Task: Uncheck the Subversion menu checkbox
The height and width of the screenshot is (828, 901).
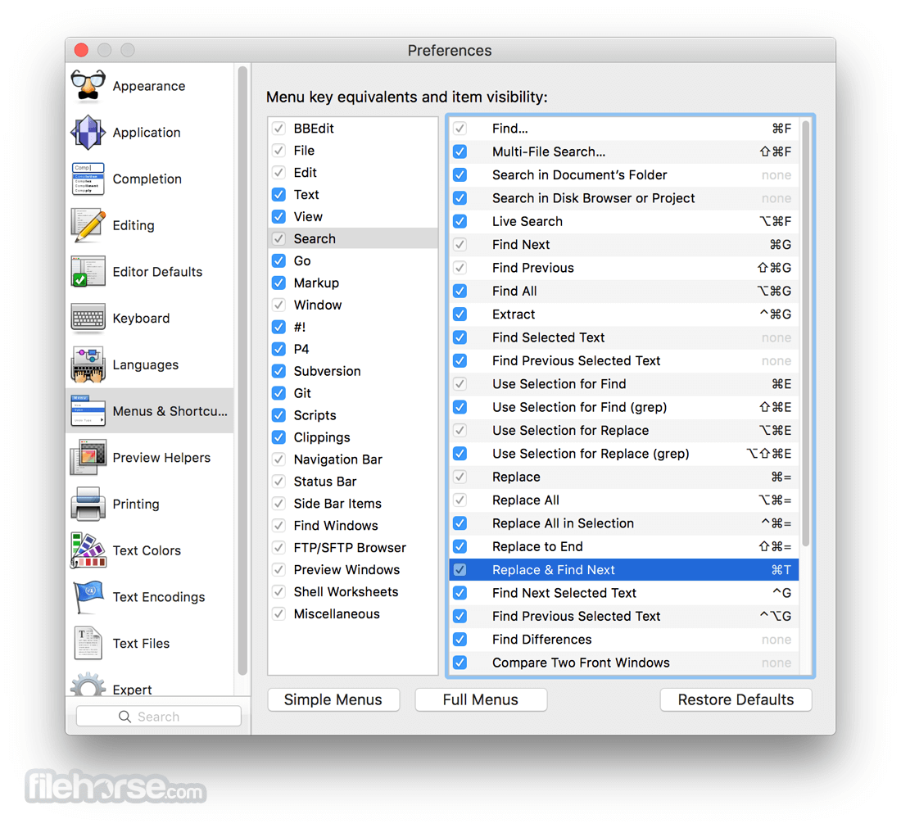Action: pos(278,371)
